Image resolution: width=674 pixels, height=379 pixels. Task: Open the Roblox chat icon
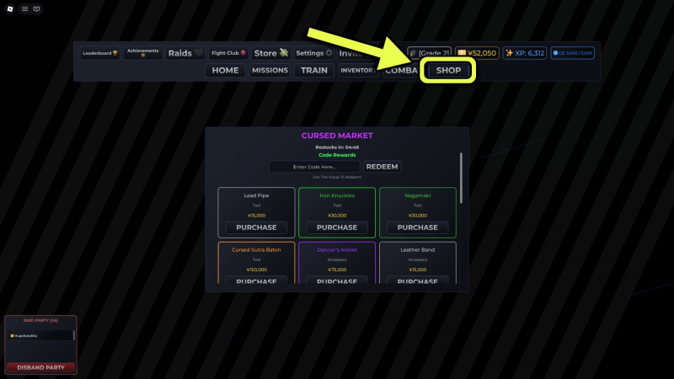[36, 9]
